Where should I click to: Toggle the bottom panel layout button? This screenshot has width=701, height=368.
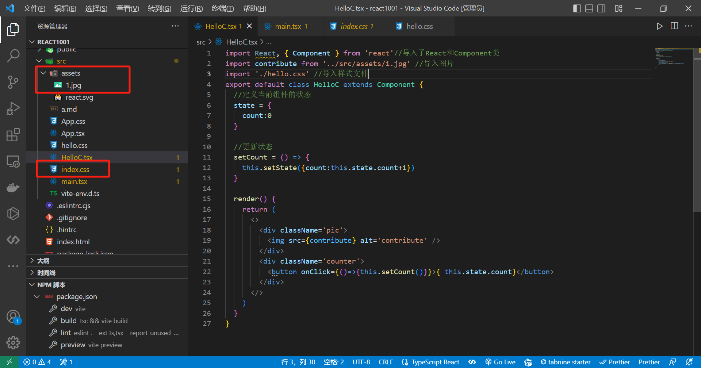(589, 8)
